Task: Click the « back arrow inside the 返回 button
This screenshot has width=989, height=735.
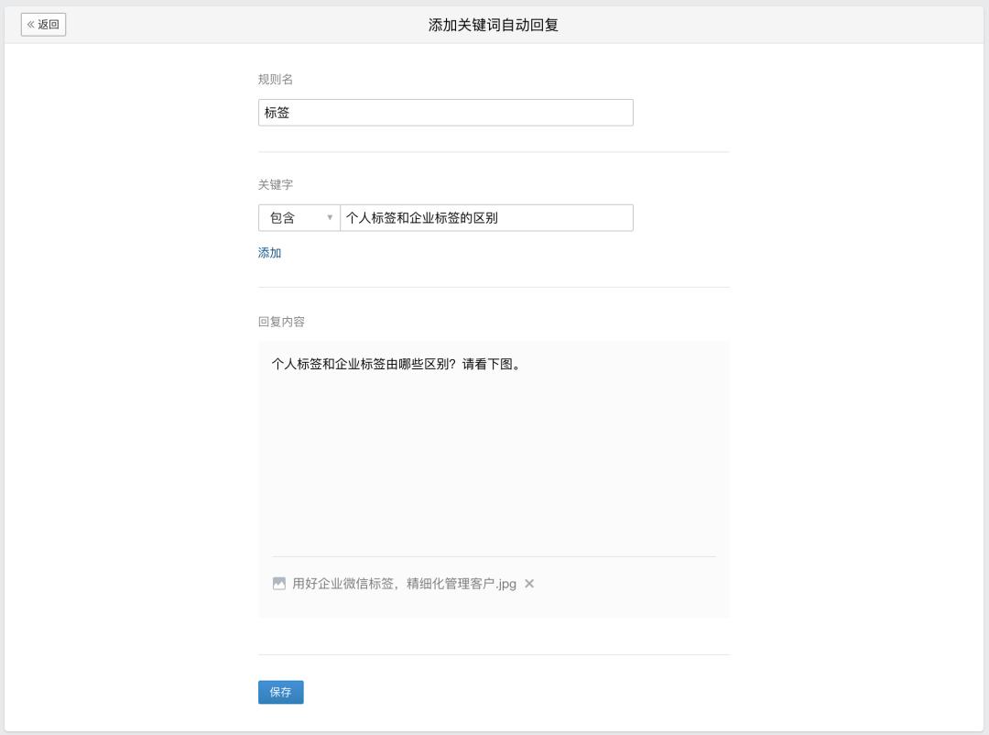Action: point(32,24)
